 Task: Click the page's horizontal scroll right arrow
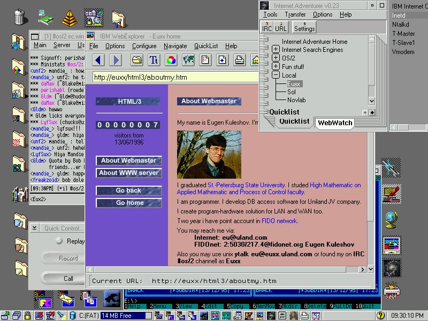tap(362, 270)
